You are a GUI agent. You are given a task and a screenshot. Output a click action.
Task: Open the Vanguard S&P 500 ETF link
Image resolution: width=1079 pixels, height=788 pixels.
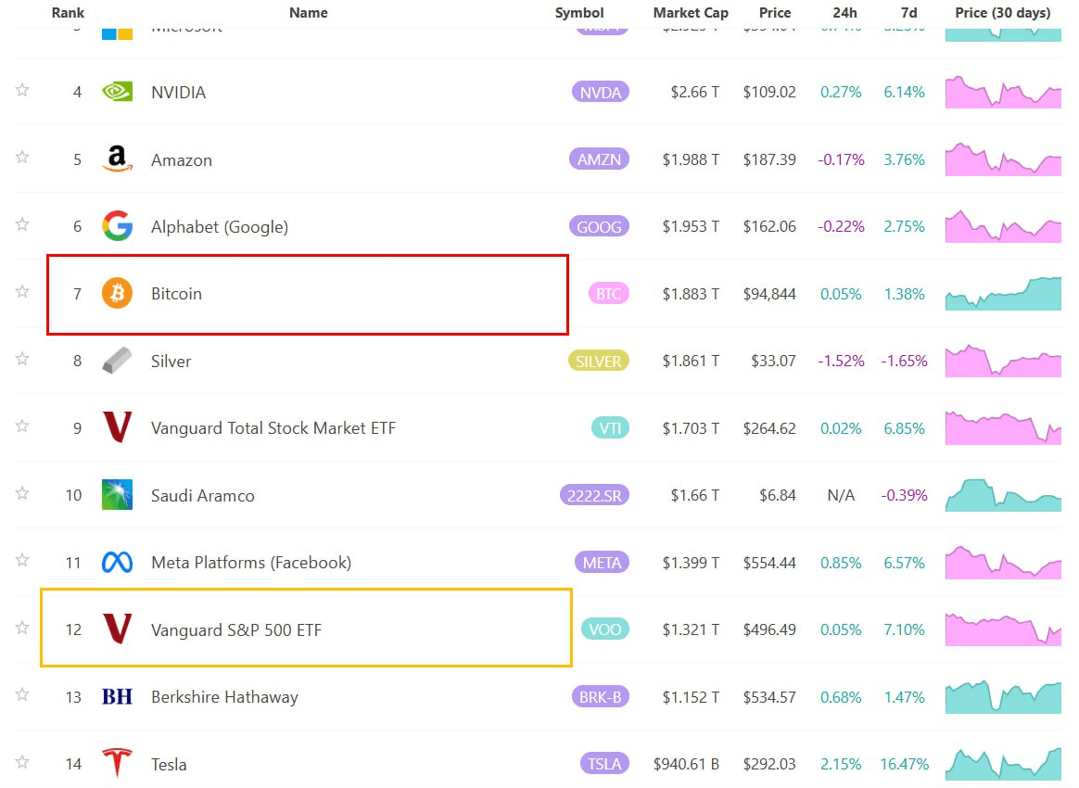click(236, 629)
